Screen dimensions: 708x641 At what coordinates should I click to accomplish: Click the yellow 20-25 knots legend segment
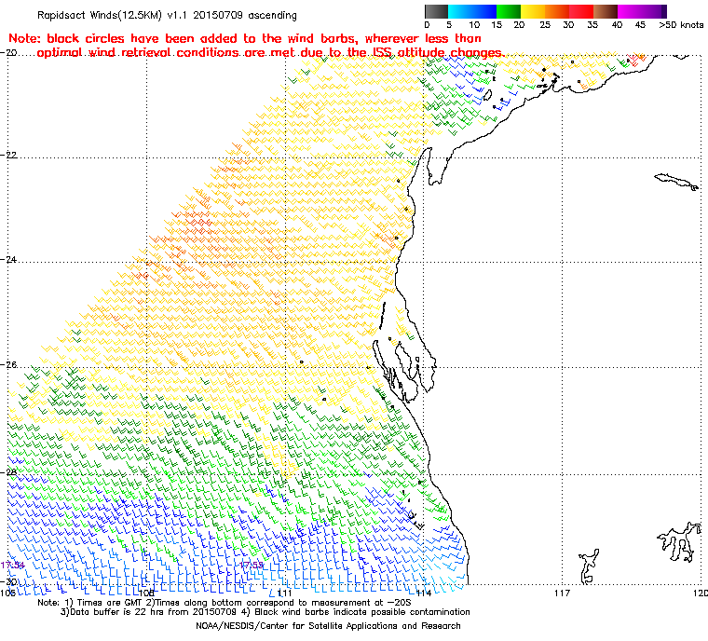[533, 11]
